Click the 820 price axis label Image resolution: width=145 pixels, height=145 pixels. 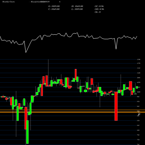click(138, 130)
